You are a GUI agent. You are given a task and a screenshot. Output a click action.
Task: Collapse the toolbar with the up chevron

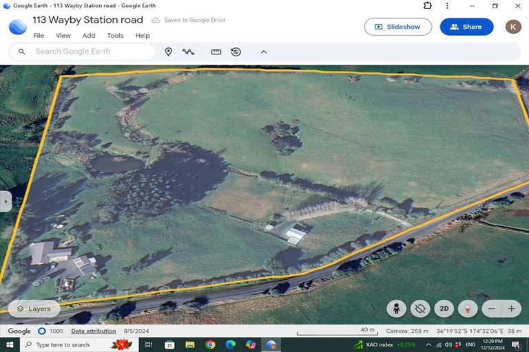click(264, 52)
